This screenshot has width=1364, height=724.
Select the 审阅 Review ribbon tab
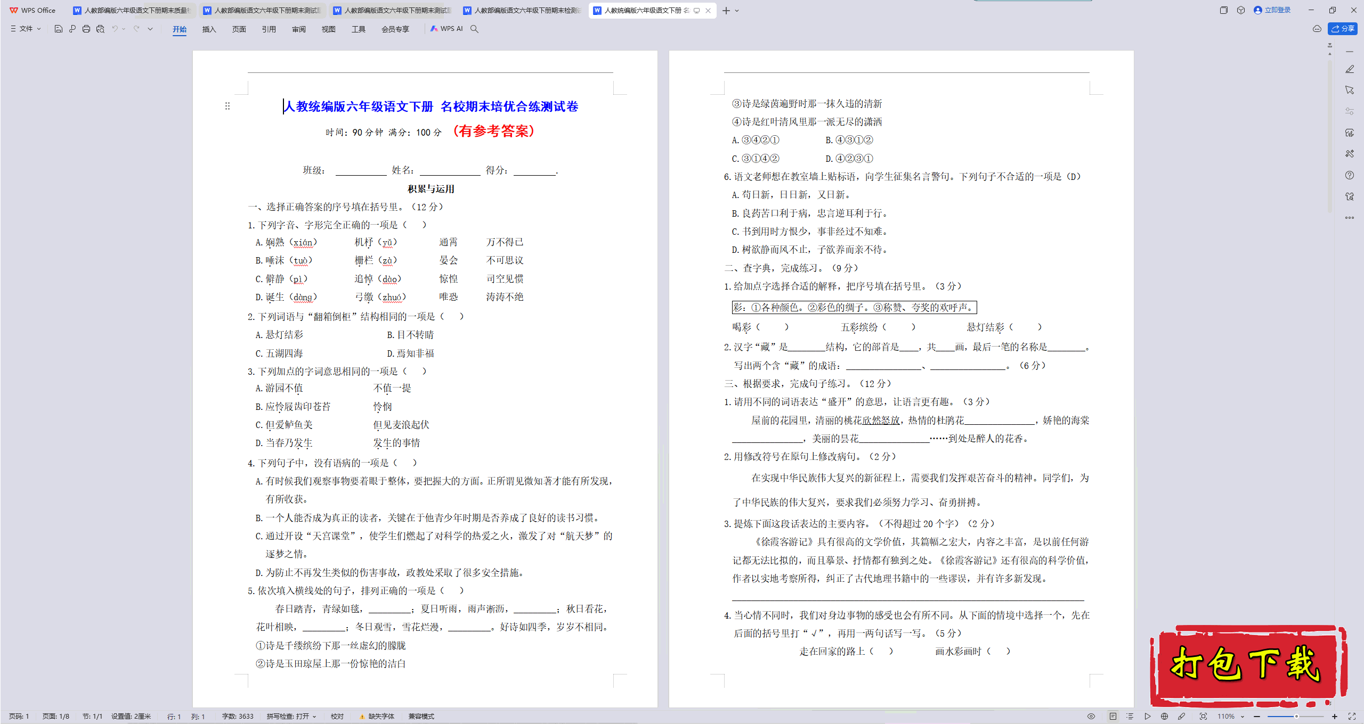coord(299,29)
